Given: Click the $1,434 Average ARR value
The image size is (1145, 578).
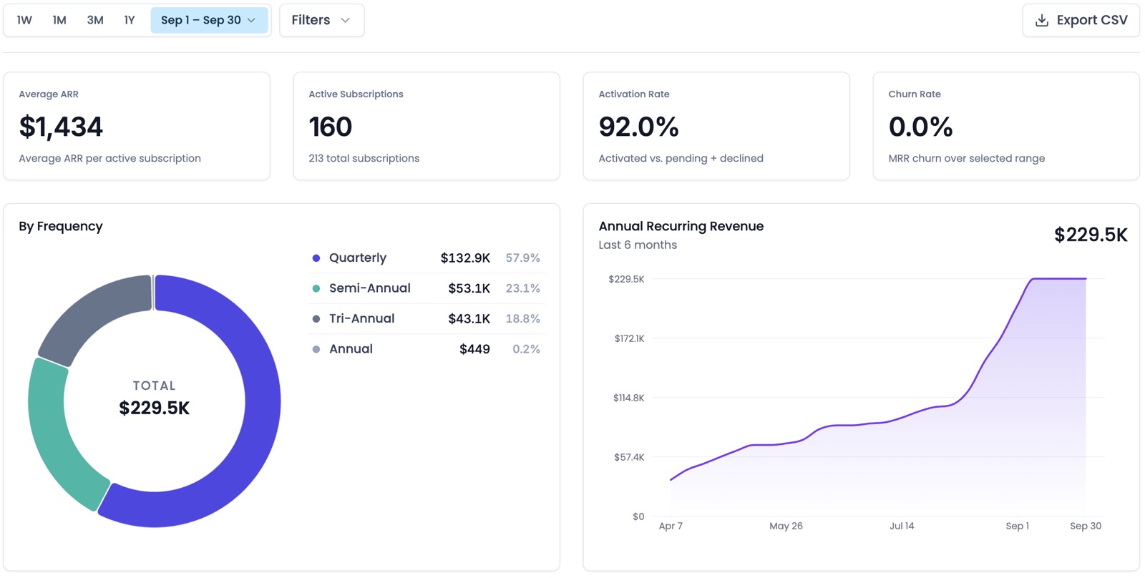Looking at the screenshot, I should pos(61,127).
